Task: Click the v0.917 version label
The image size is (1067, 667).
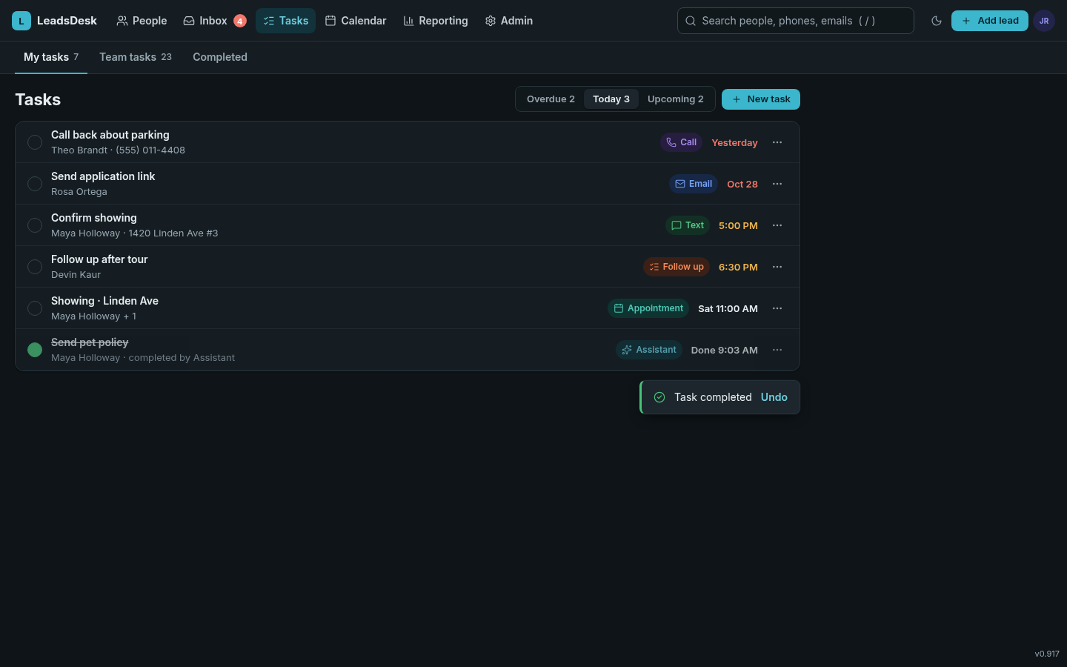Action: tap(1047, 654)
